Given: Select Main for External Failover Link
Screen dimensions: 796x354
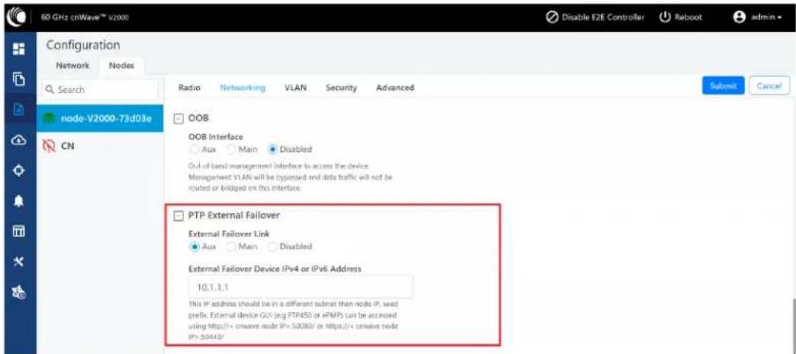Looking at the screenshot, I should (x=230, y=246).
